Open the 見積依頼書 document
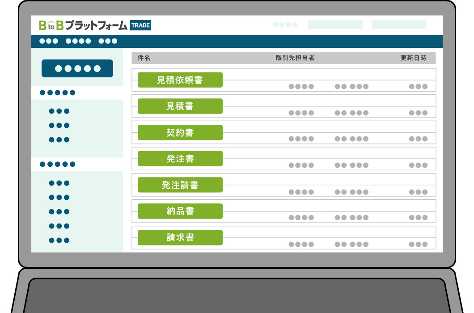The image size is (474, 313). click(x=181, y=80)
